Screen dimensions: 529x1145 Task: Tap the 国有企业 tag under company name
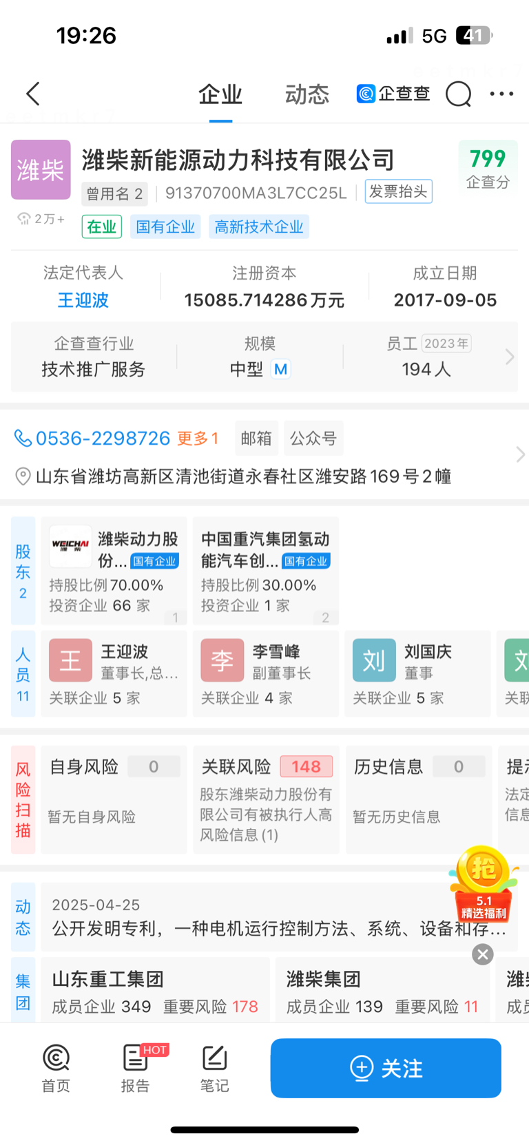tap(165, 227)
